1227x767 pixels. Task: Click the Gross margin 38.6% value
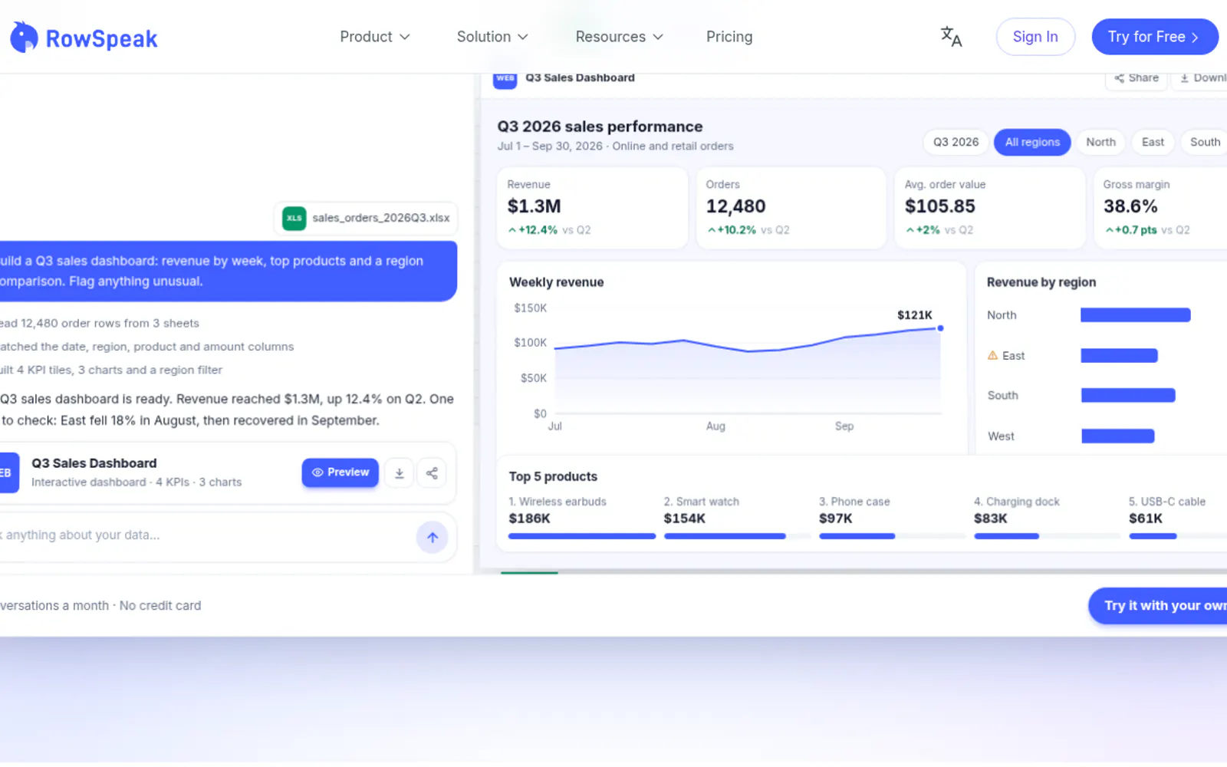1130,206
